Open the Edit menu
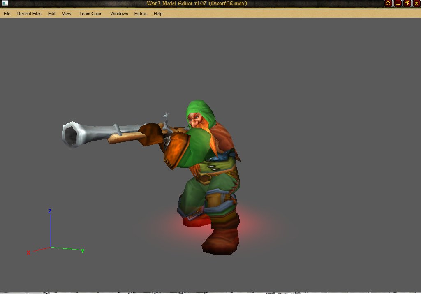This screenshot has width=421, height=294. 52,14
